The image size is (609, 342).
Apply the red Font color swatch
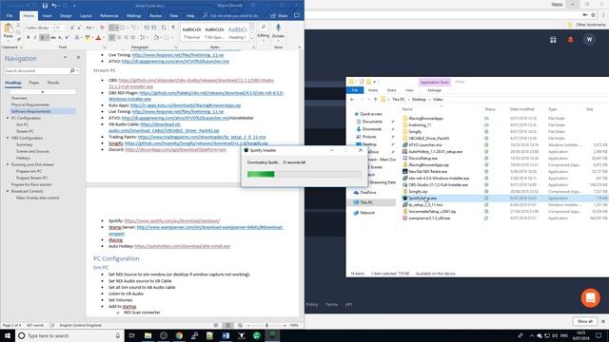click(x=98, y=38)
